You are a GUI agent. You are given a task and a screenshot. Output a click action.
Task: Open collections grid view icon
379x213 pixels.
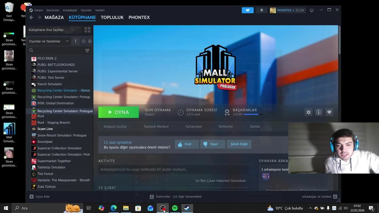87,30
